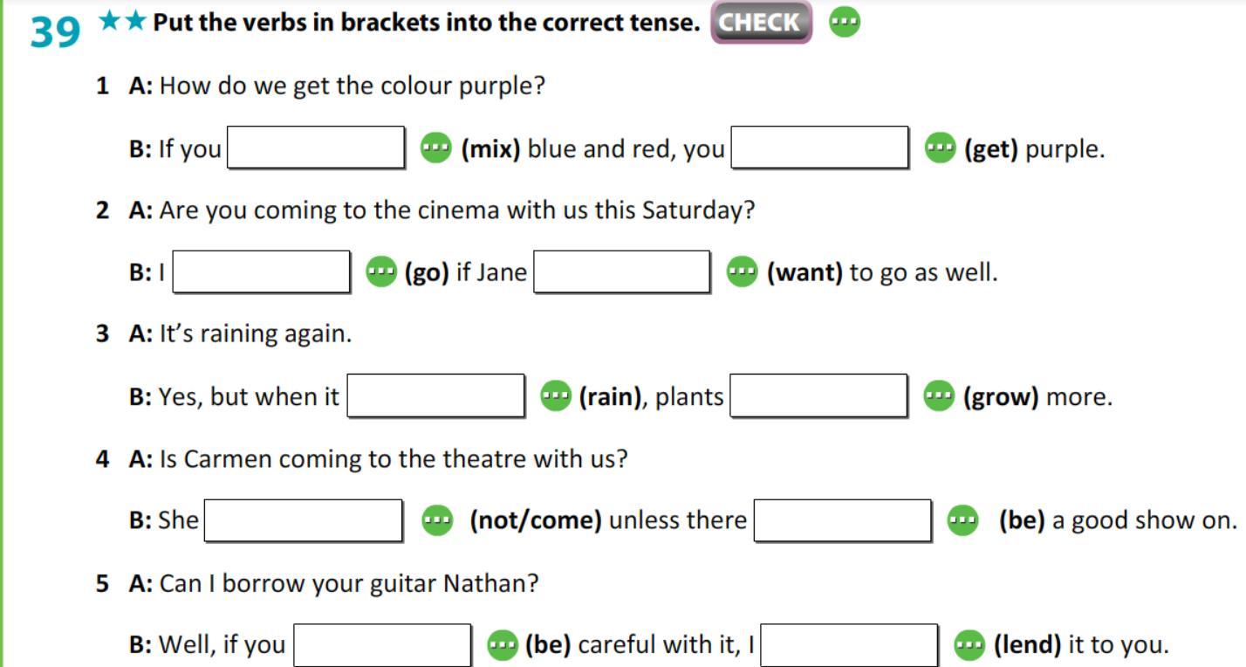Click hint icon beside (mix)
The width and height of the screenshot is (1246, 667).
(436, 148)
